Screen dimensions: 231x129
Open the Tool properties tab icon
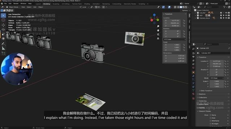pos(193,49)
